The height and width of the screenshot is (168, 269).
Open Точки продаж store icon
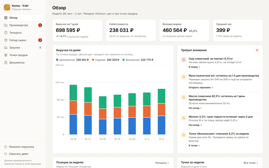pyautogui.click(x=6, y=55)
